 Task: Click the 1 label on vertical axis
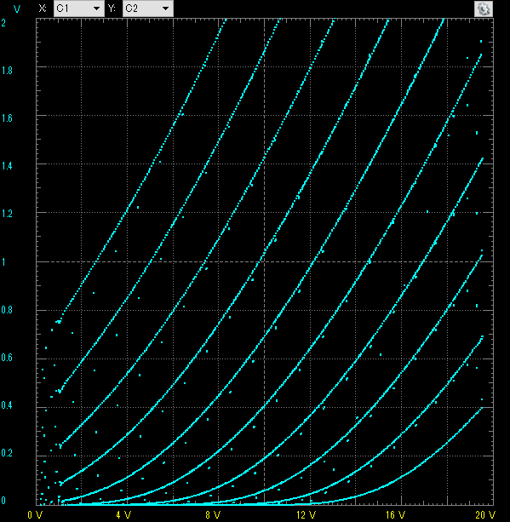(3, 262)
